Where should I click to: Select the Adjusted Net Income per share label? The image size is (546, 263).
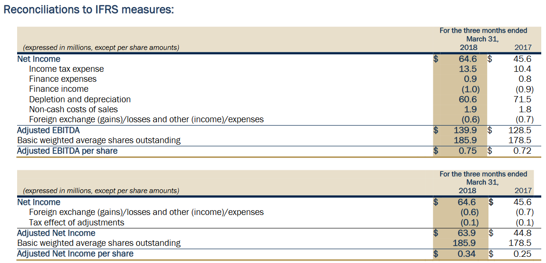coord(75,253)
